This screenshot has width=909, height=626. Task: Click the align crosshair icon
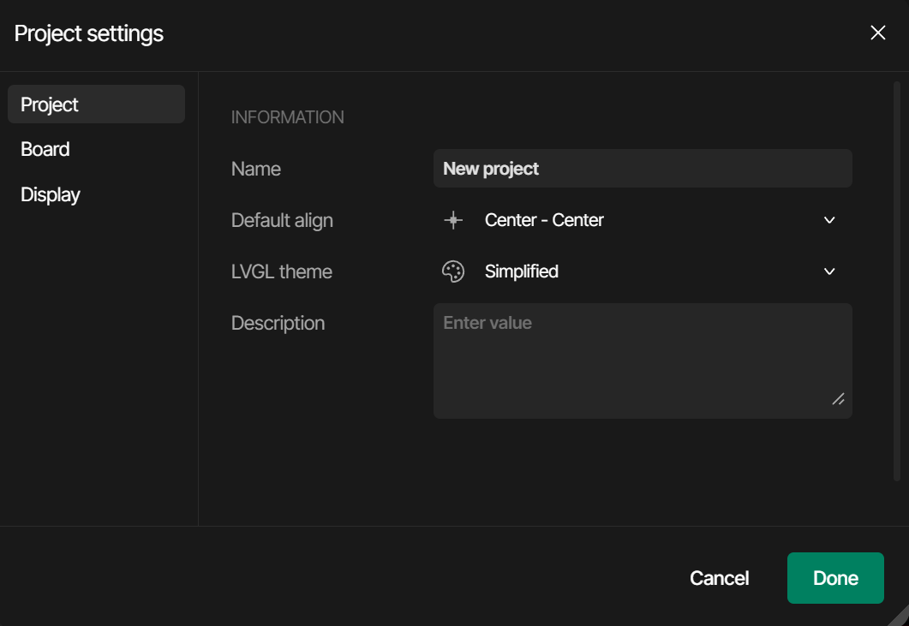pyautogui.click(x=453, y=220)
